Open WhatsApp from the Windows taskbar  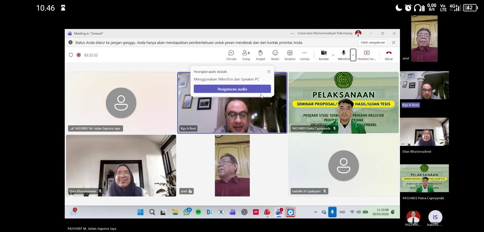click(187, 212)
